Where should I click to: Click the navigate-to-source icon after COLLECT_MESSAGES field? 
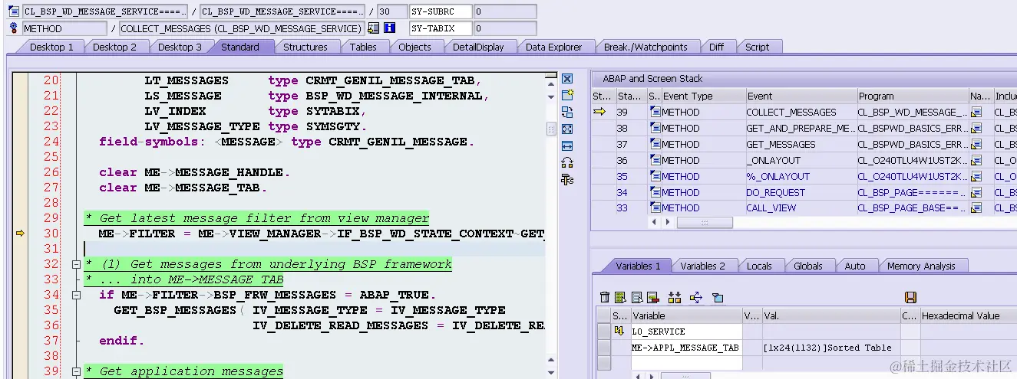374,28
